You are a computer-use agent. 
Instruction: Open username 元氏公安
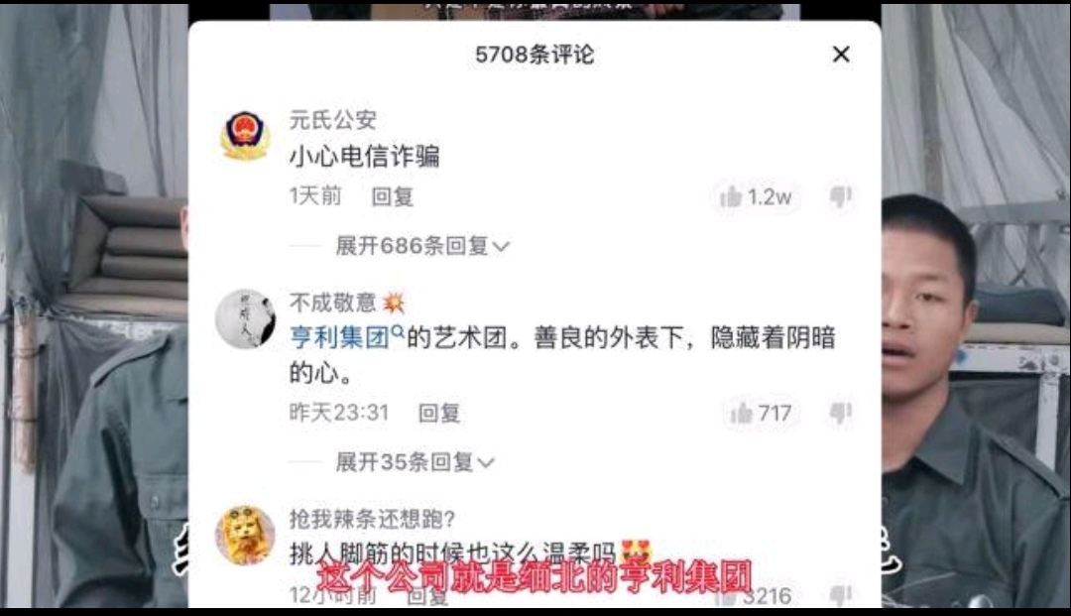click(x=333, y=119)
